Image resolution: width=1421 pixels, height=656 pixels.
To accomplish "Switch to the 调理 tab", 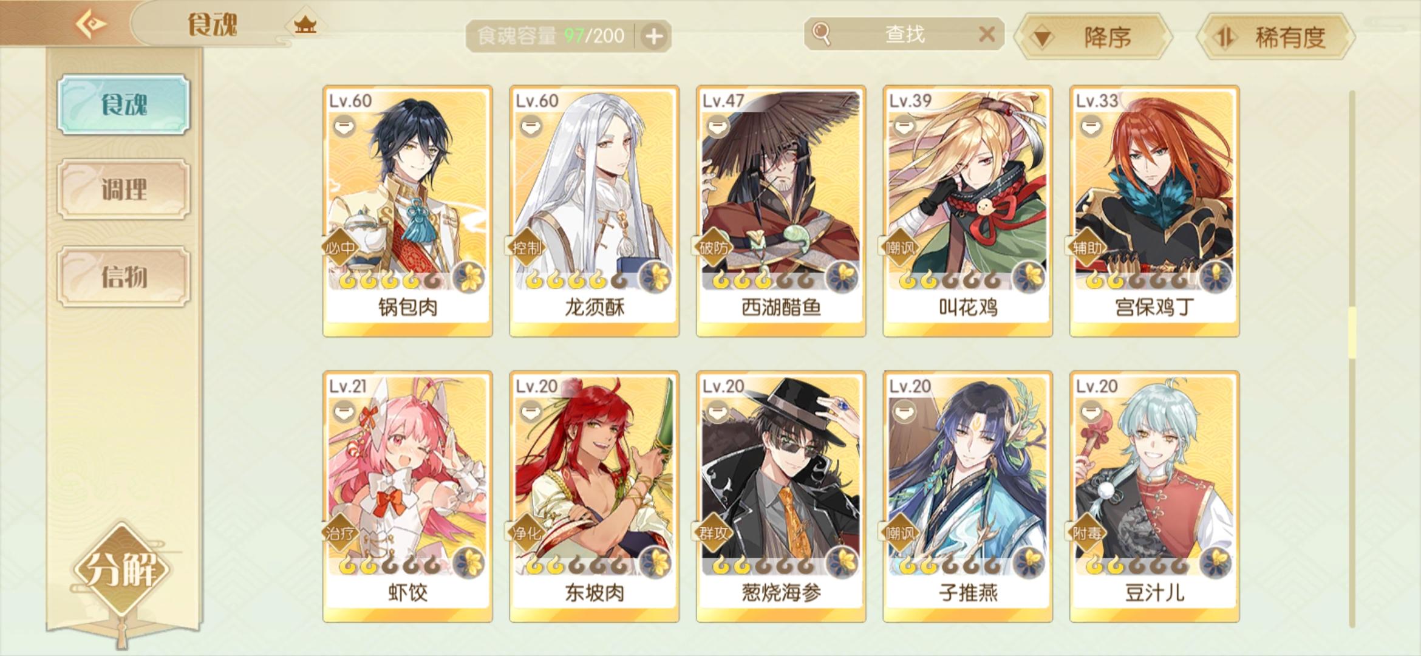I will tap(124, 190).
